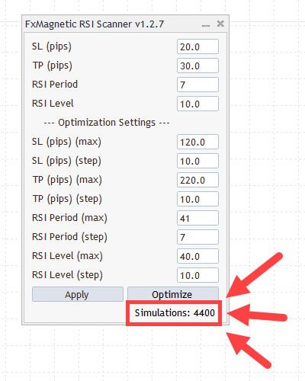Image resolution: width=305 pixels, height=381 pixels.
Task: Close the FxMagnetic RSI Scanner panel
Action: click(x=220, y=24)
